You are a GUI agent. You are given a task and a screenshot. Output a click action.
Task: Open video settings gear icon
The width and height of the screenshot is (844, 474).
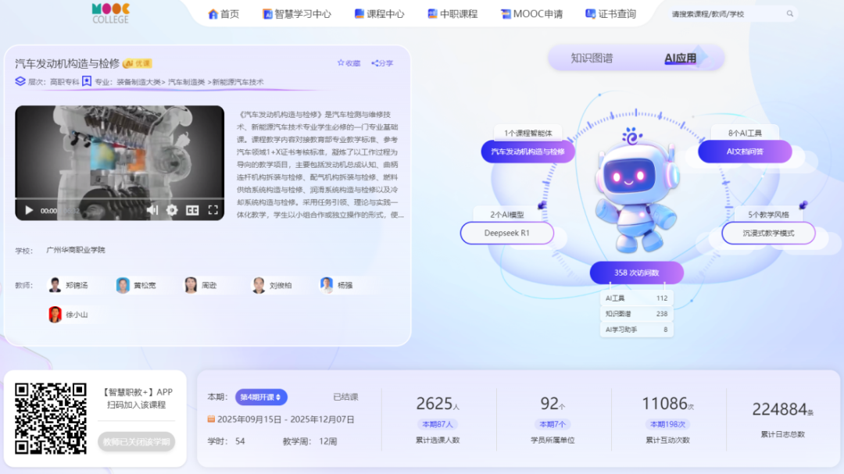coord(172,210)
